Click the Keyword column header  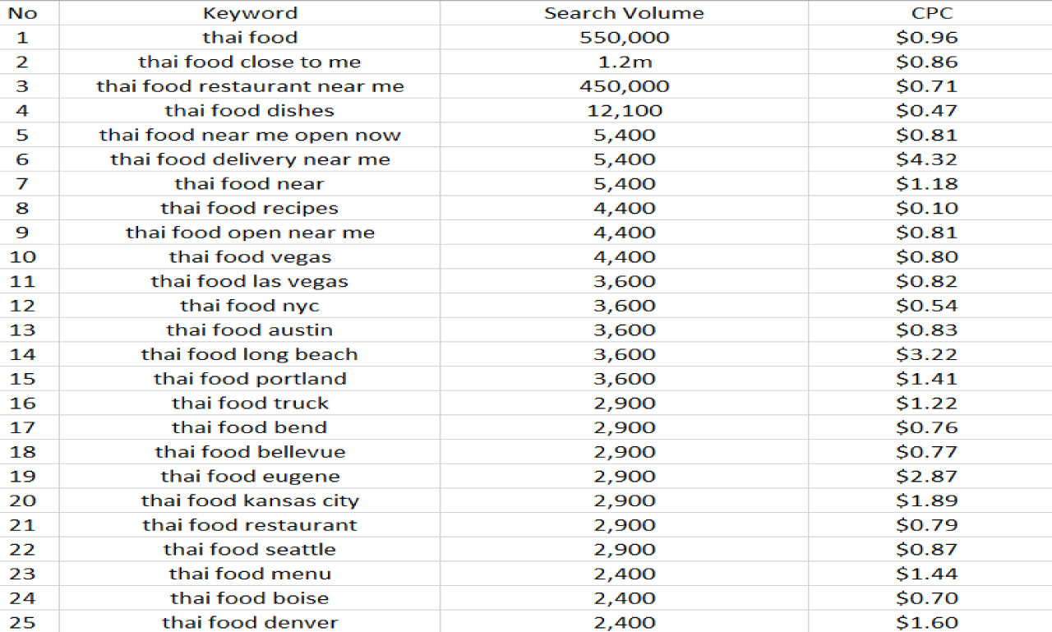tap(250, 13)
